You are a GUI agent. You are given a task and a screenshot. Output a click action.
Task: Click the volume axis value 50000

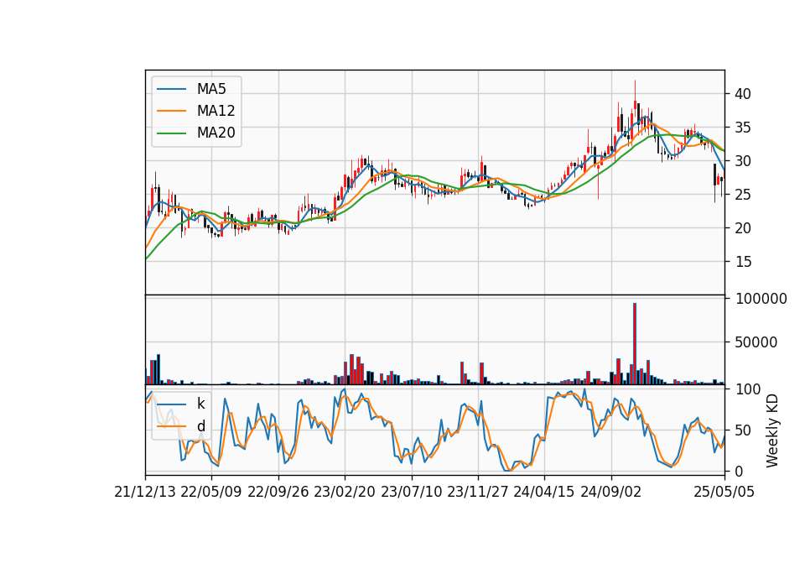coord(756,342)
